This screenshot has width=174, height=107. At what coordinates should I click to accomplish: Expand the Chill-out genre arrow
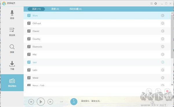[x=163, y=23]
